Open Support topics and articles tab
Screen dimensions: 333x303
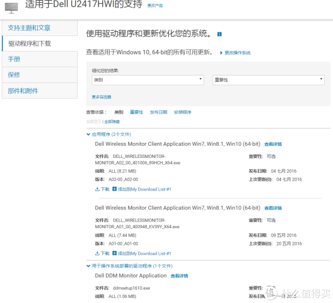[40, 28]
